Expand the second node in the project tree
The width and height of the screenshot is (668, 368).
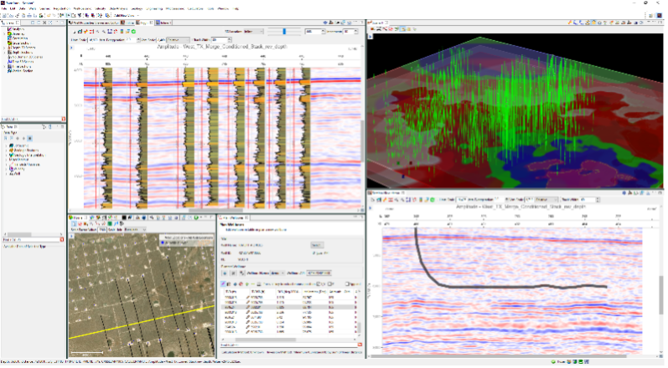(4, 33)
